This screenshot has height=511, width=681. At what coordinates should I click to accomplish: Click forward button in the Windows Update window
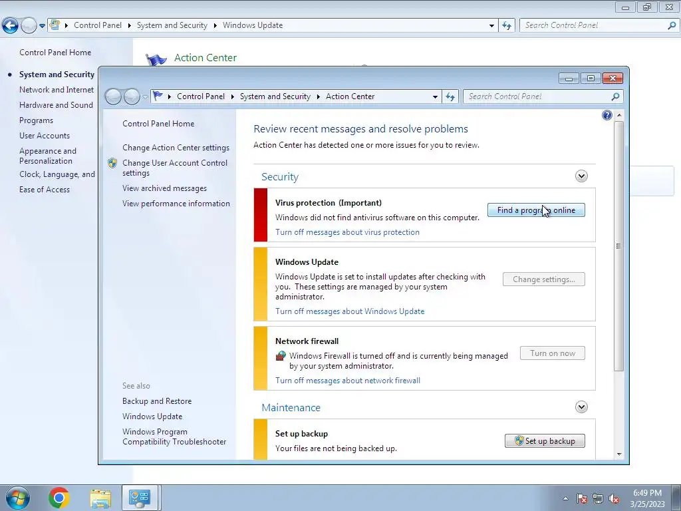[x=29, y=26]
